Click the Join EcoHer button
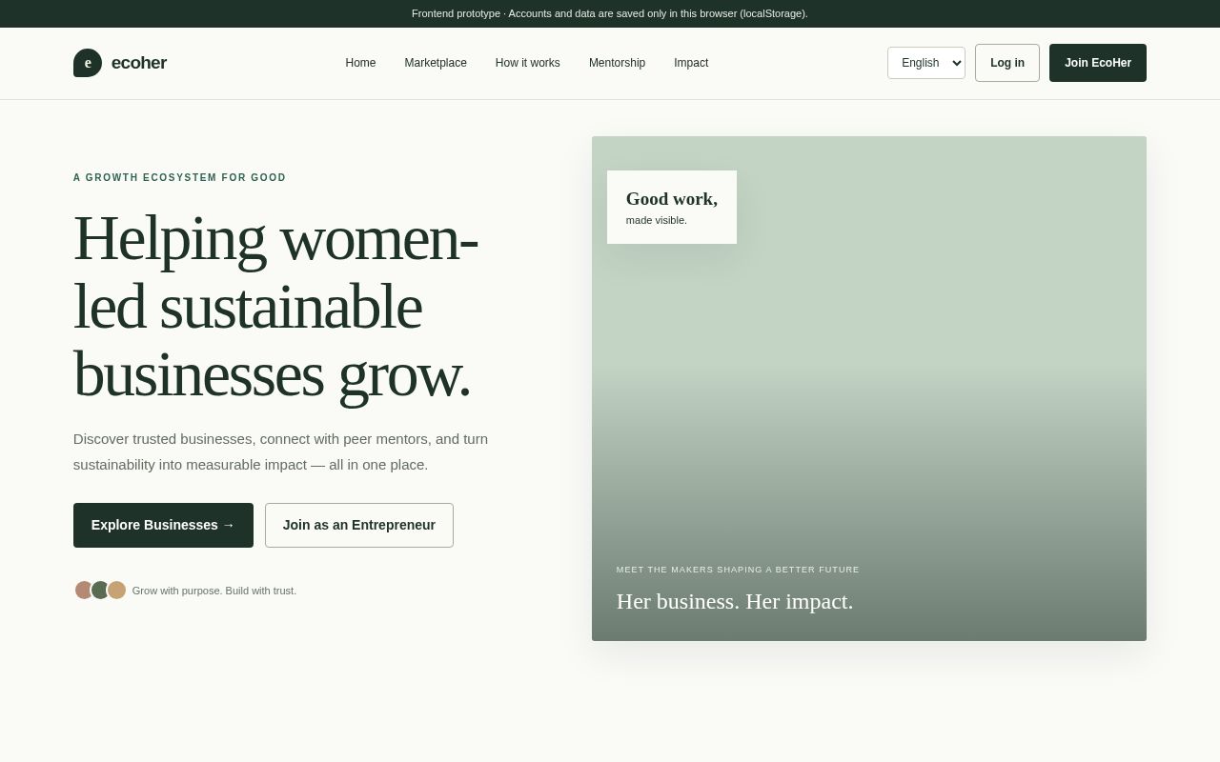Viewport: 1220px width, 762px height. [1098, 63]
